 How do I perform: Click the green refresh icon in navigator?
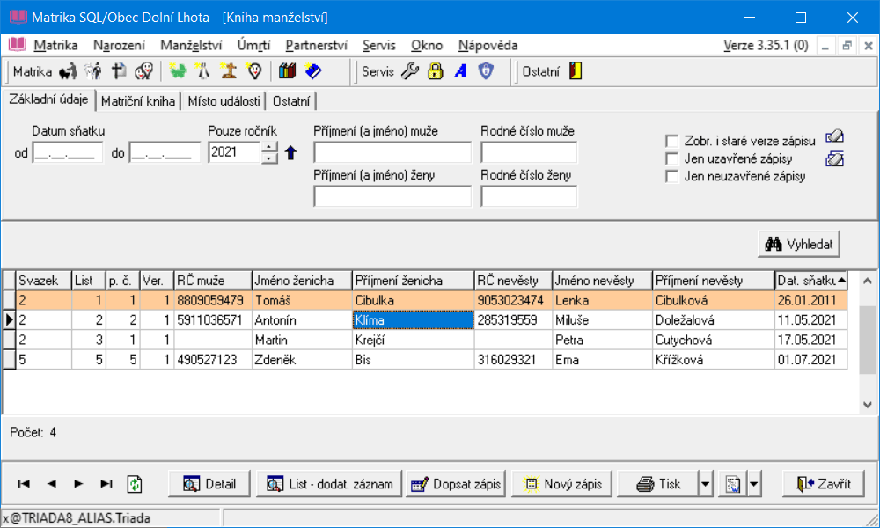pyautogui.click(x=134, y=483)
